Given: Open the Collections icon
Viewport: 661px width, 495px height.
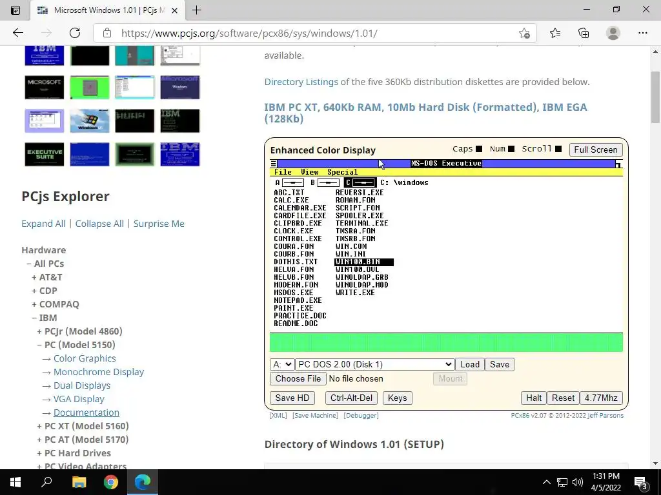Looking at the screenshot, I should click(x=584, y=33).
